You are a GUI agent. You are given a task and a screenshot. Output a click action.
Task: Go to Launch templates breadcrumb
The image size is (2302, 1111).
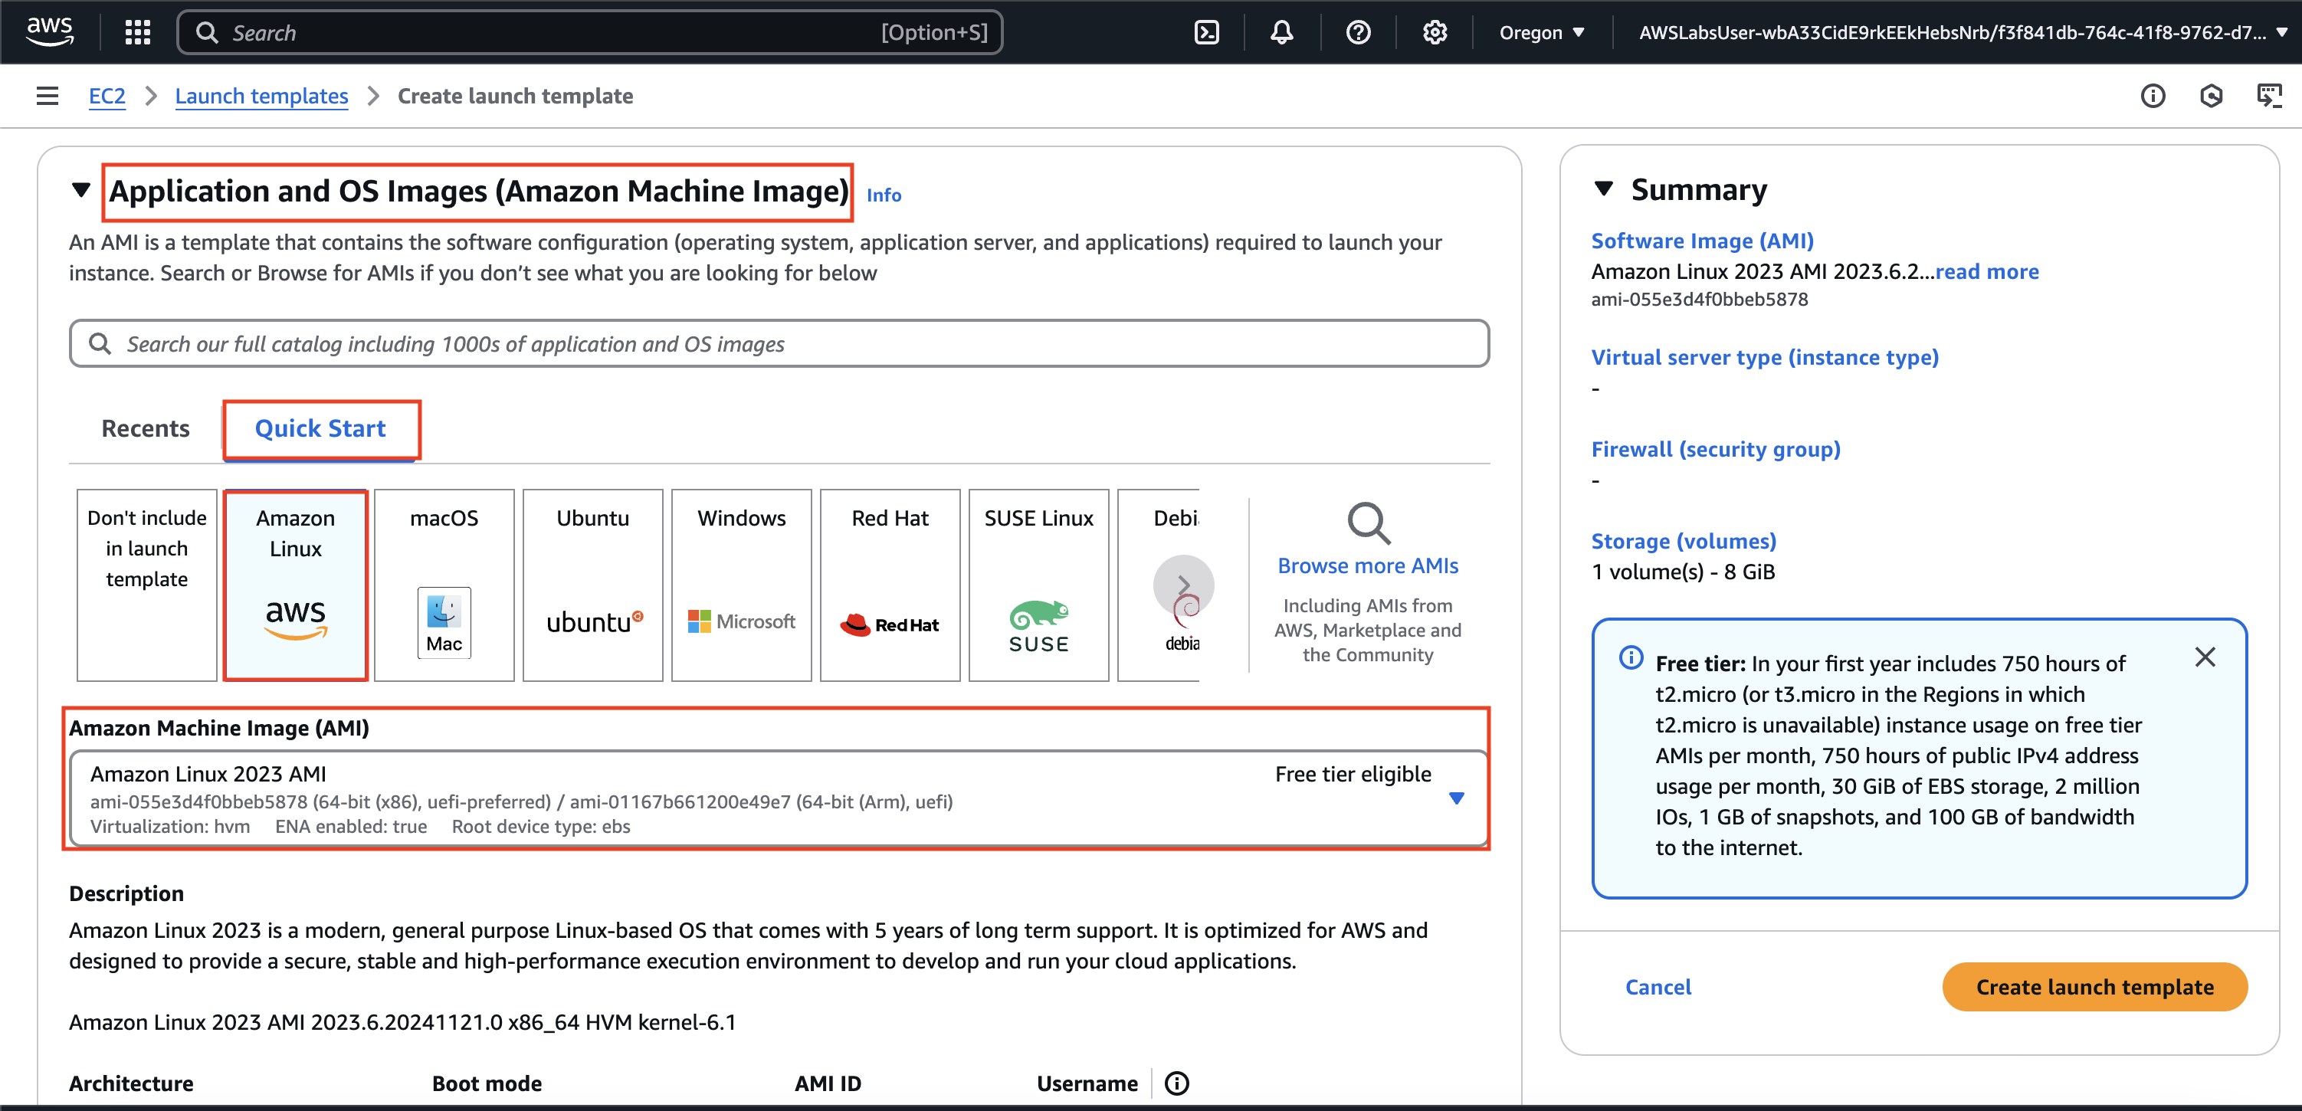pyautogui.click(x=262, y=96)
